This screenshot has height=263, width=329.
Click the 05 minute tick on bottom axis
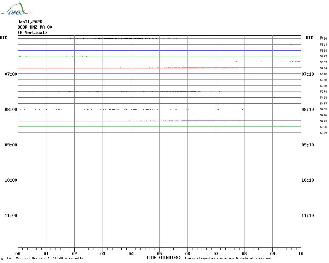point(159,253)
